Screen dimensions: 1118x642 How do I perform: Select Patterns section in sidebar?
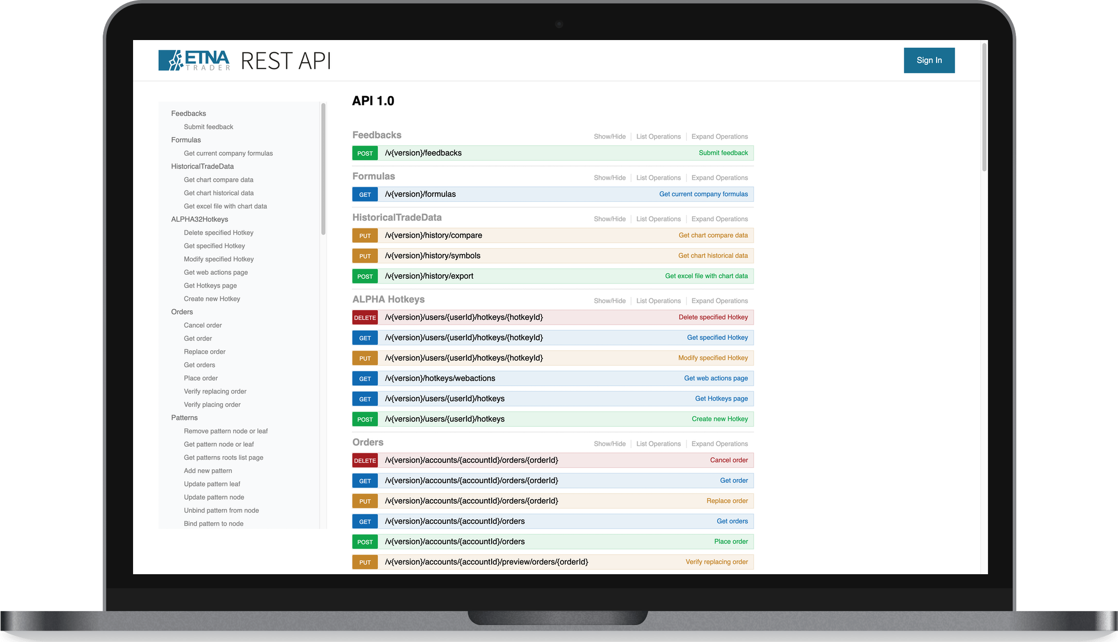pos(183,417)
